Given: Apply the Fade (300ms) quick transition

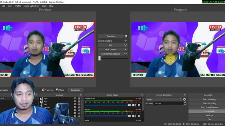Looking at the screenshot, I should click(111, 49).
